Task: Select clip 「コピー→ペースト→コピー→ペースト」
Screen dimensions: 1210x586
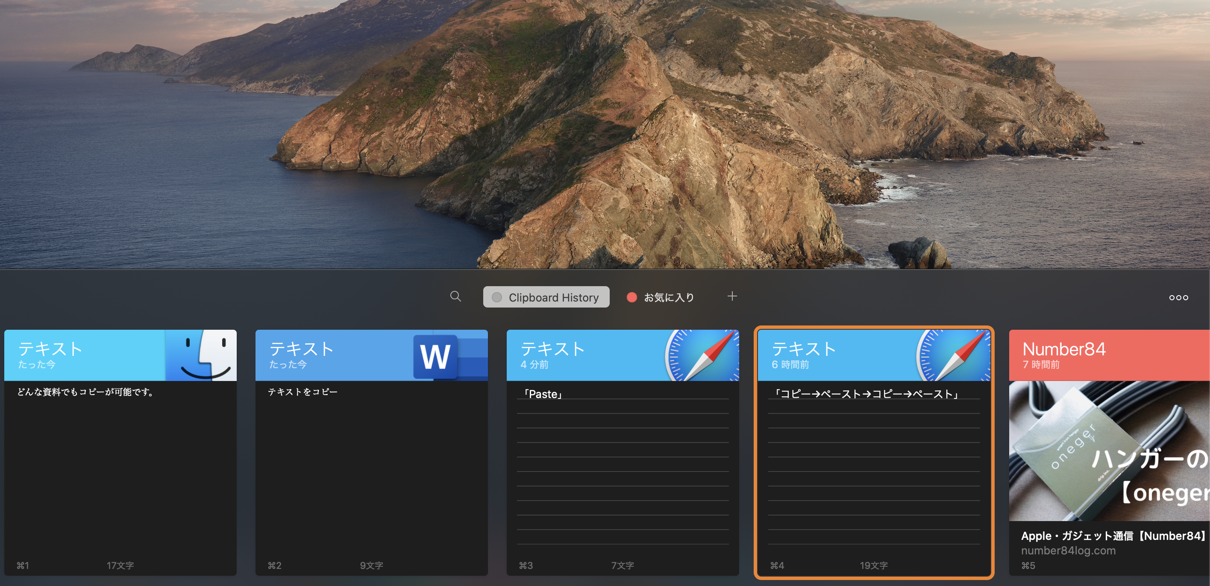Action: point(866,393)
